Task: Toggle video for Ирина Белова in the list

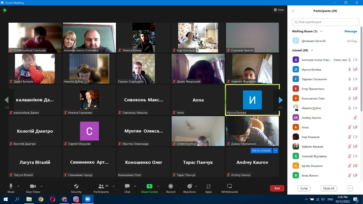Action: point(355,69)
